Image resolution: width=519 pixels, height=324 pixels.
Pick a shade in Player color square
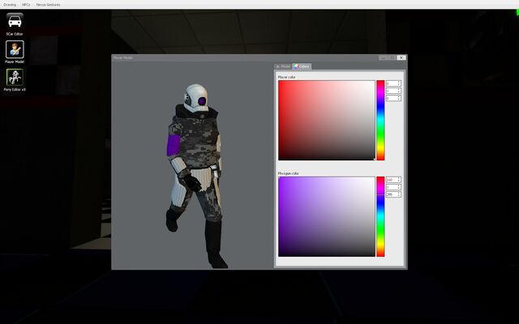(x=326, y=121)
